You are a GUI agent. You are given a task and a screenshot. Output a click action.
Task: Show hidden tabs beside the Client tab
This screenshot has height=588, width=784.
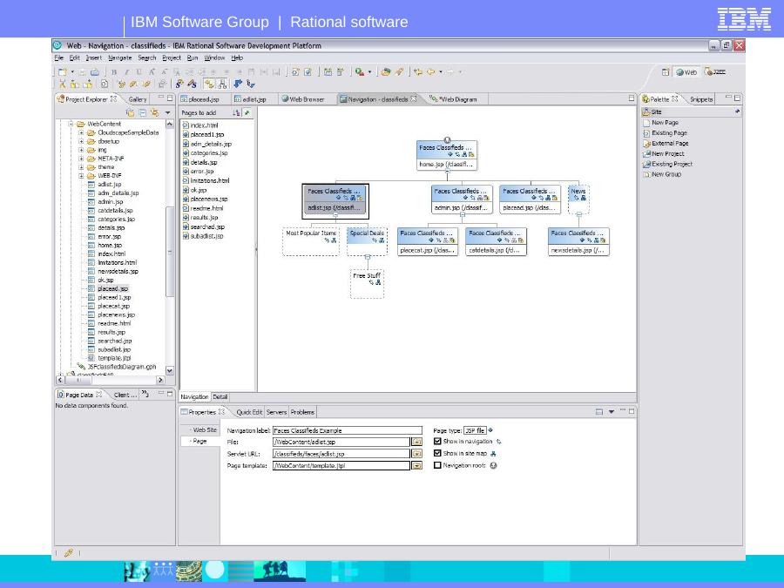point(145,394)
